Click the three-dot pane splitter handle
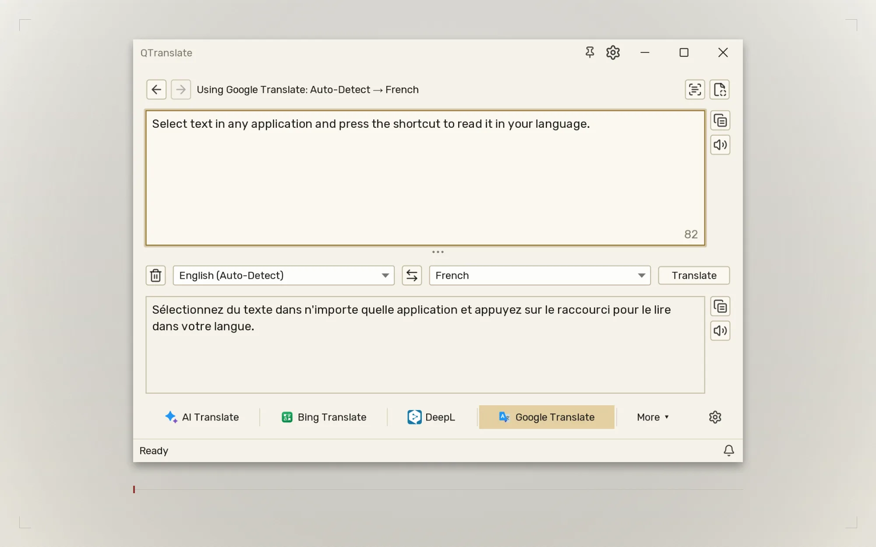 click(x=438, y=252)
